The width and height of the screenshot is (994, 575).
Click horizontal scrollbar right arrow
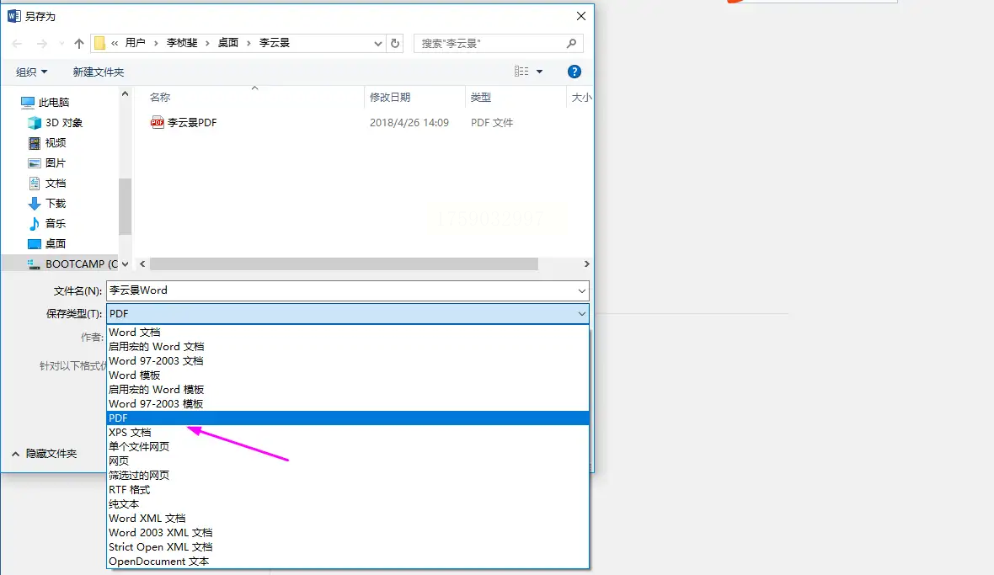587,264
